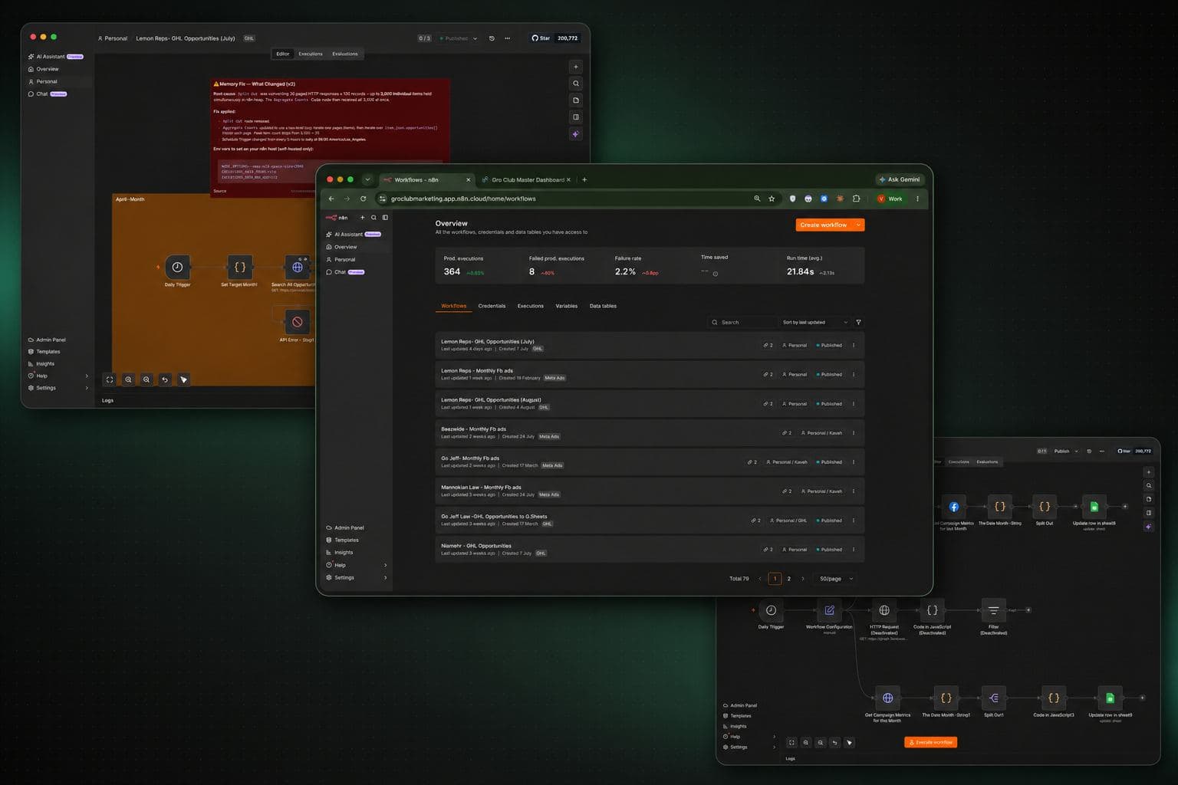
Task: Select the Editor tab in left editor
Action: tap(283, 54)
